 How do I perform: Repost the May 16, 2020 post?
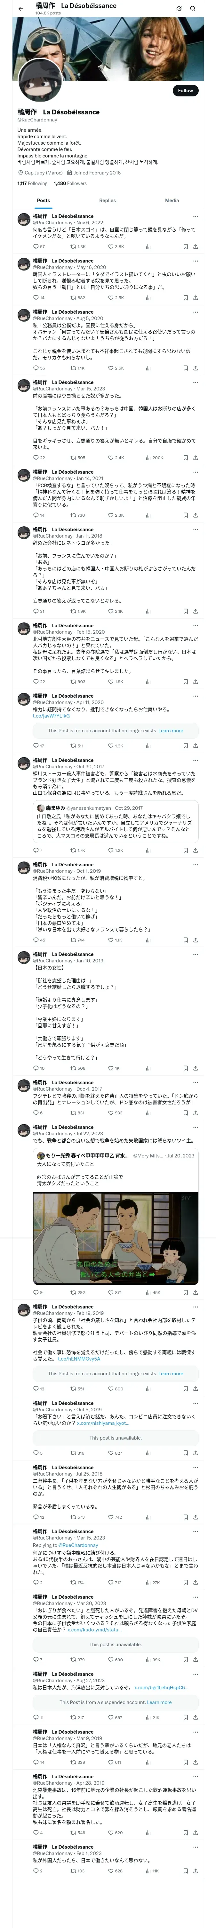[x=74, y=297]
